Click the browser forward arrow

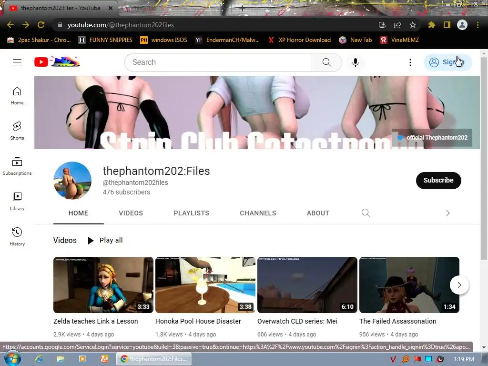(26, 25)
